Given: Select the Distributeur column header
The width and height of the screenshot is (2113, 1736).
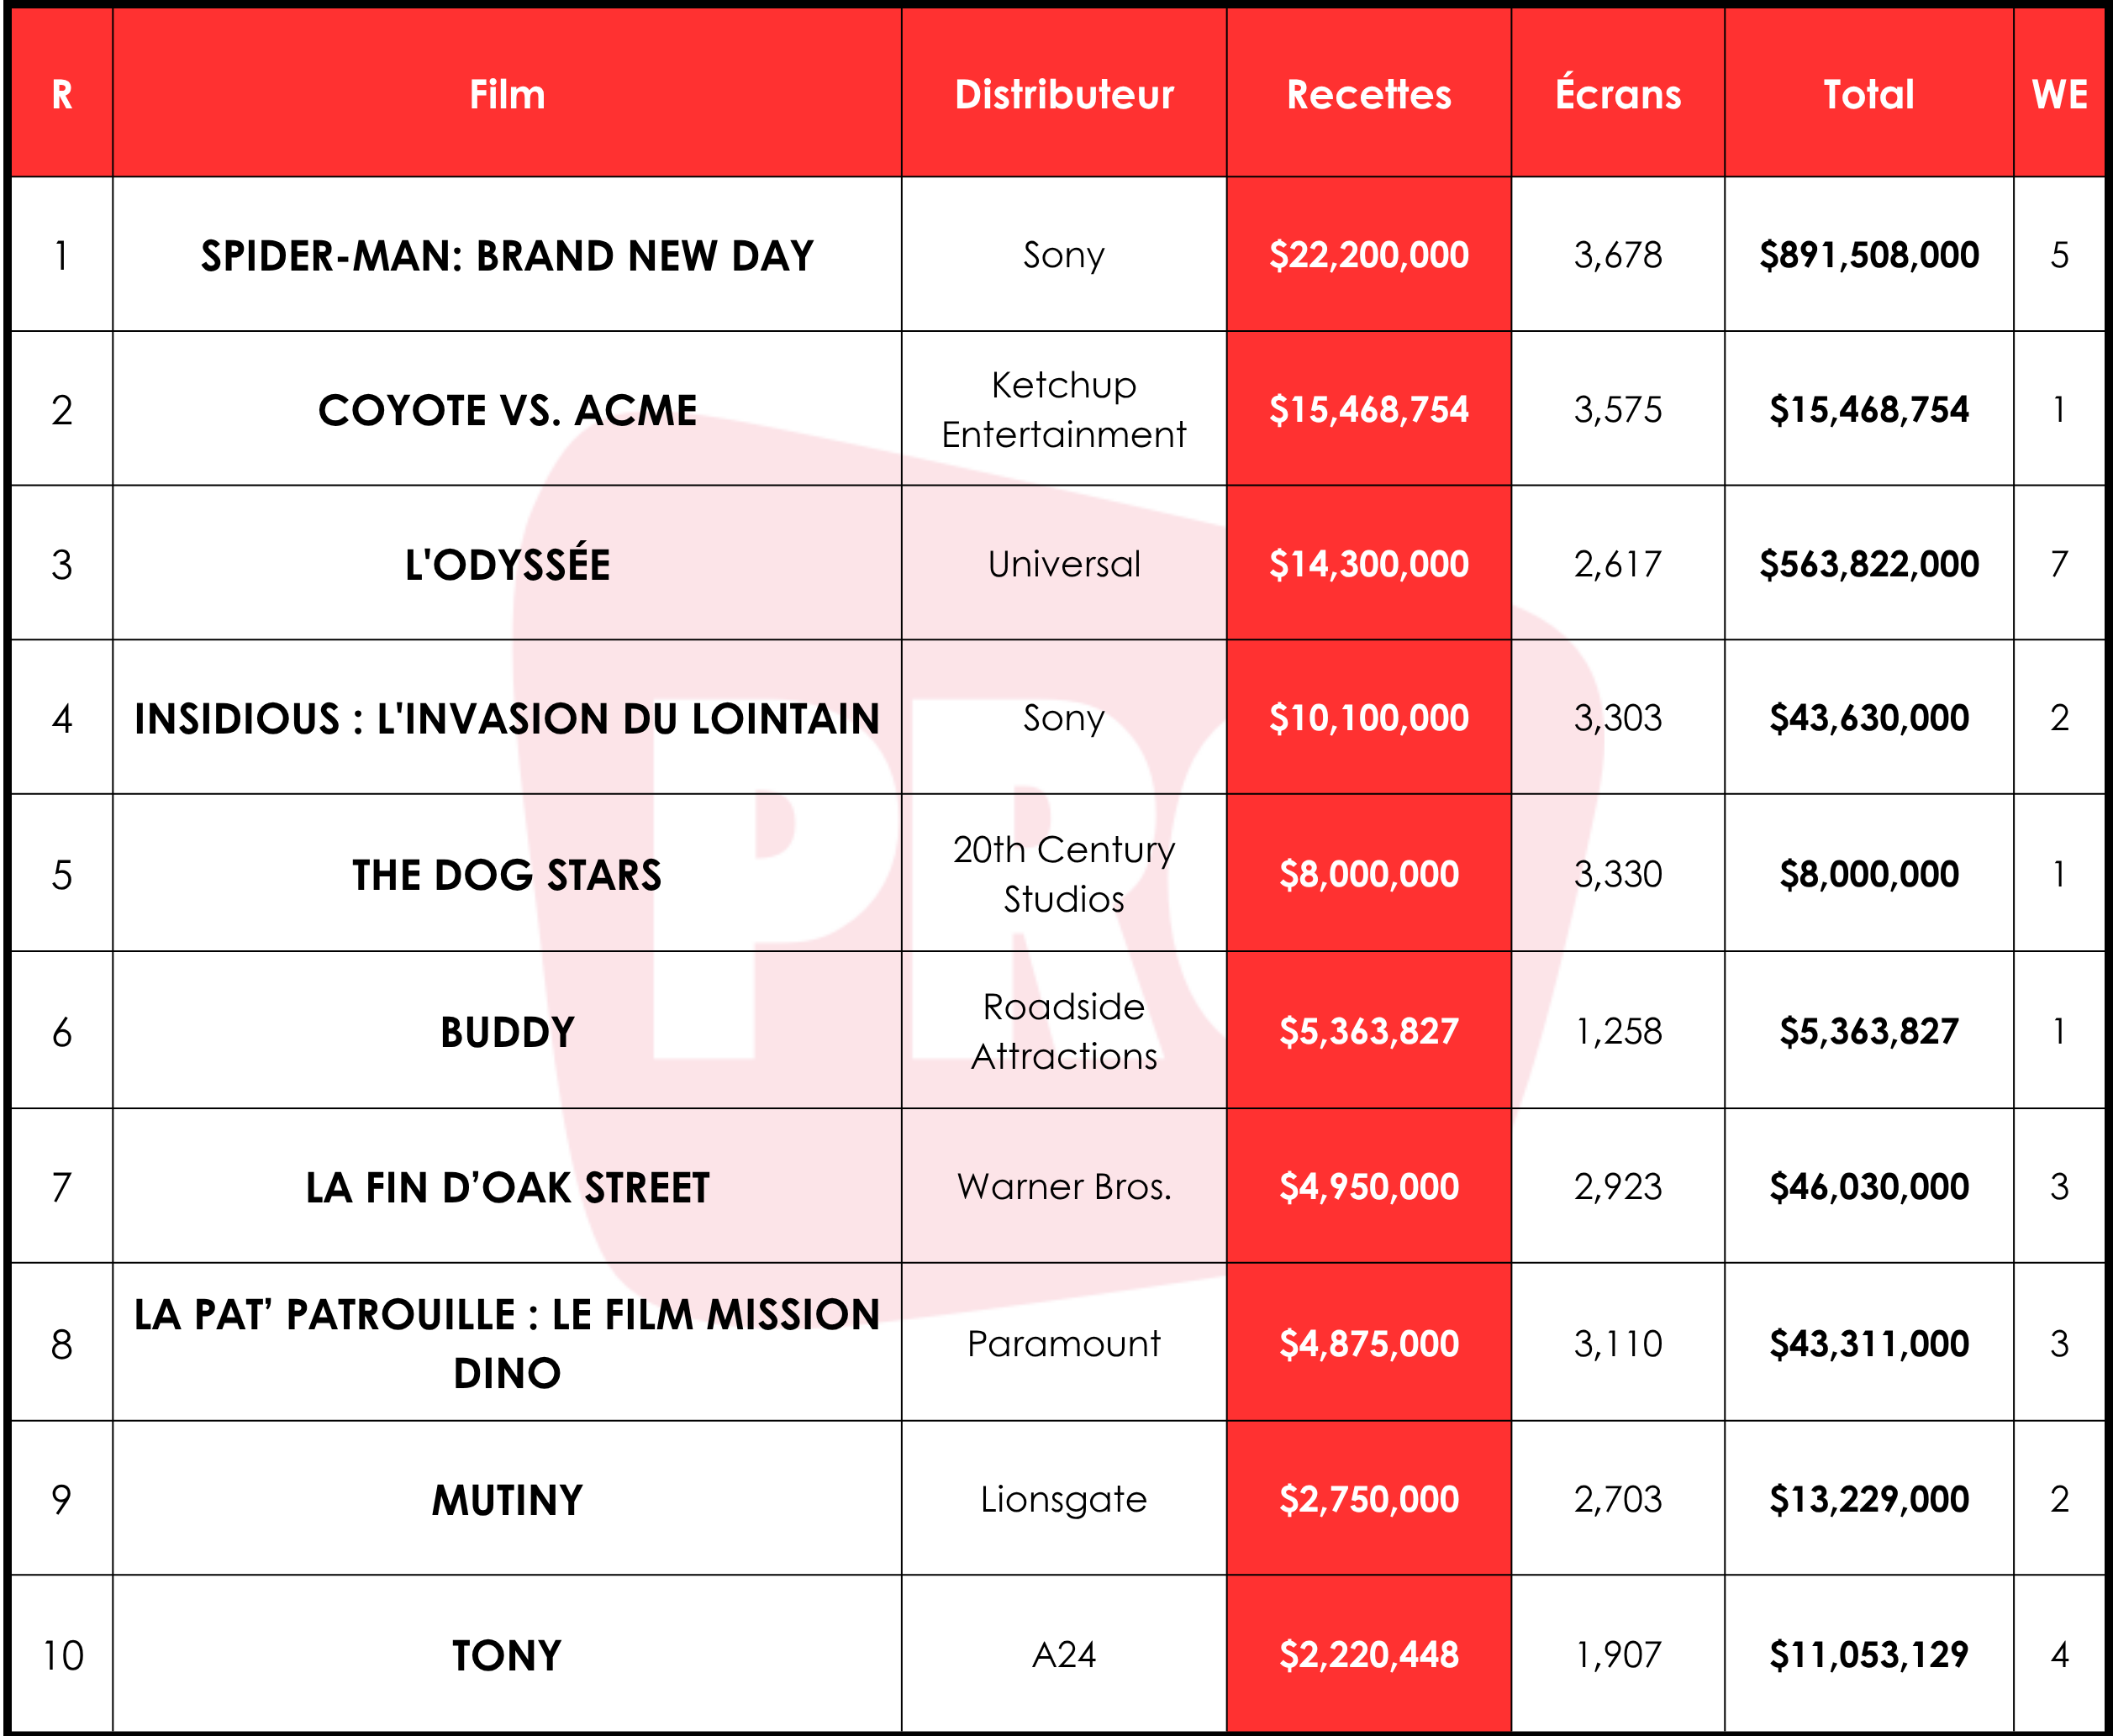Looking at the screenshot, I should tap(1064, 94).
